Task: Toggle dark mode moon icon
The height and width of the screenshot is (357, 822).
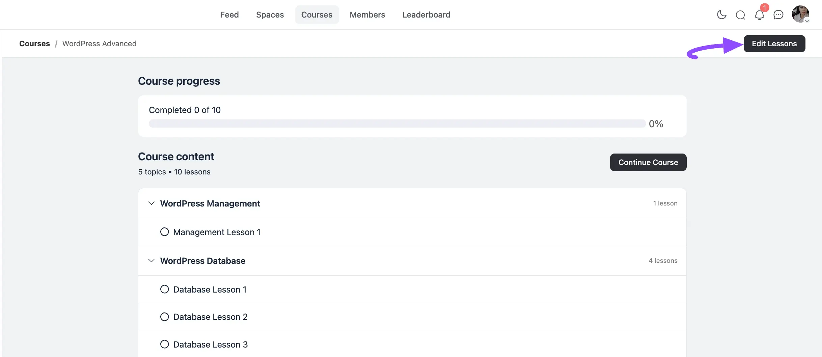Action: [x=721, y=15]
